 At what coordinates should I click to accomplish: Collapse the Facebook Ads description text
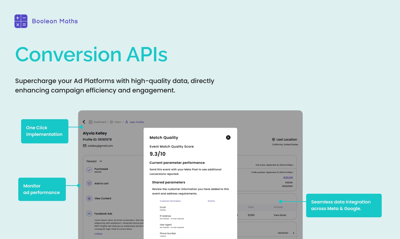click(98, 234)
